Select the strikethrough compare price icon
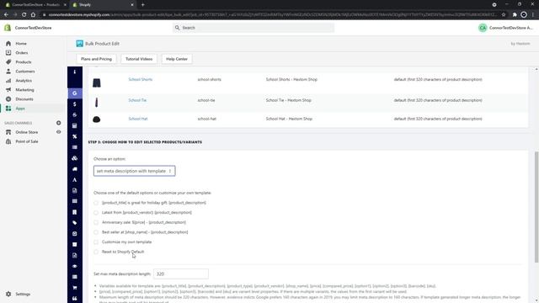 [x=75, y=114]
